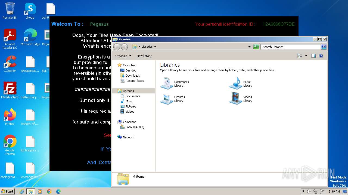The width and height of the screenshot is (348, 195).
Task: Open the Recycle Bin desktop icon
Action: pyautogui.click(x=10, y=11)
